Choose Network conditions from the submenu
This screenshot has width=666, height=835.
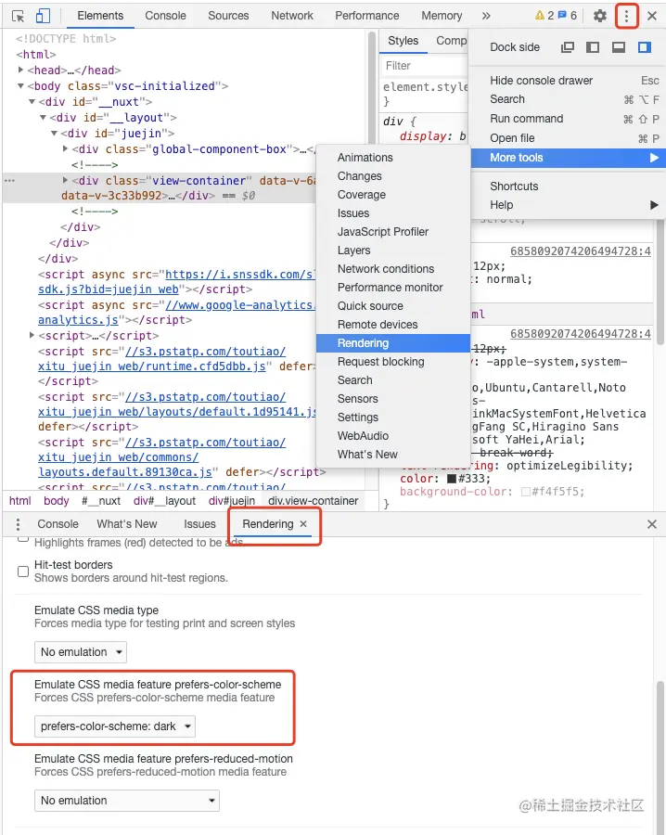[393, 269]
